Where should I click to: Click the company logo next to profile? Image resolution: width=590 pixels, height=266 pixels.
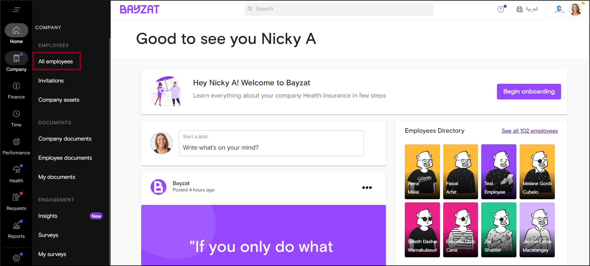click(559, 9)
